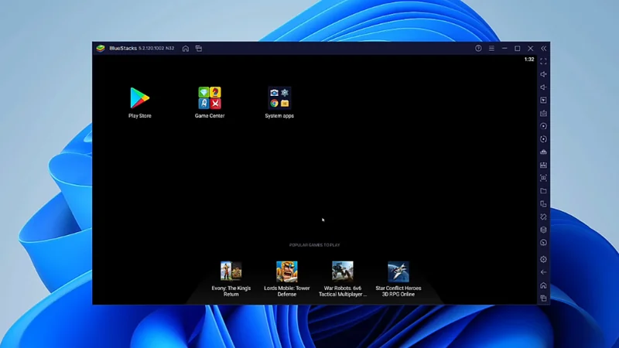The height and width of the screenshot is (348, 619).
Task: Launch Game Center
Action: [x=210, y=98]
